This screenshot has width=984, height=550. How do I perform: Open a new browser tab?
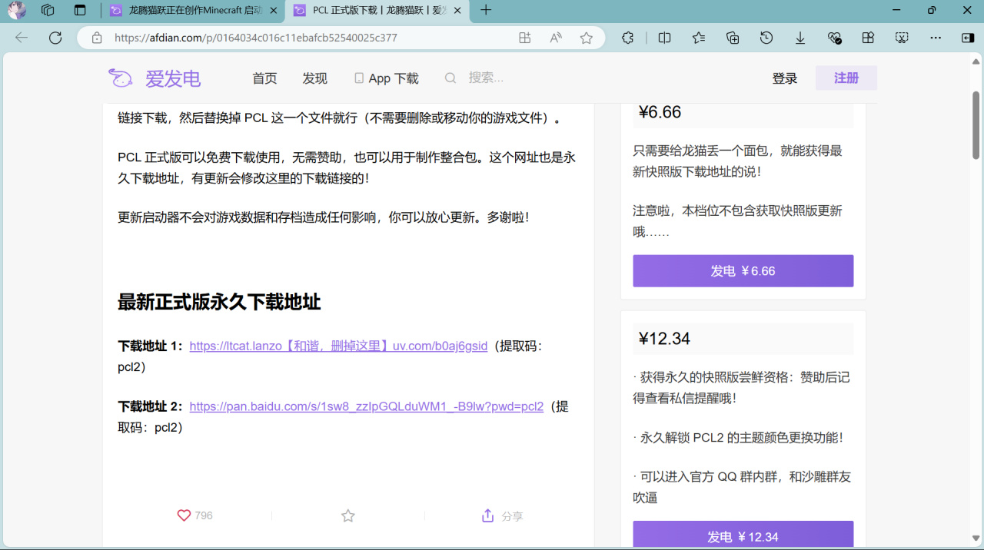point(486,10)
